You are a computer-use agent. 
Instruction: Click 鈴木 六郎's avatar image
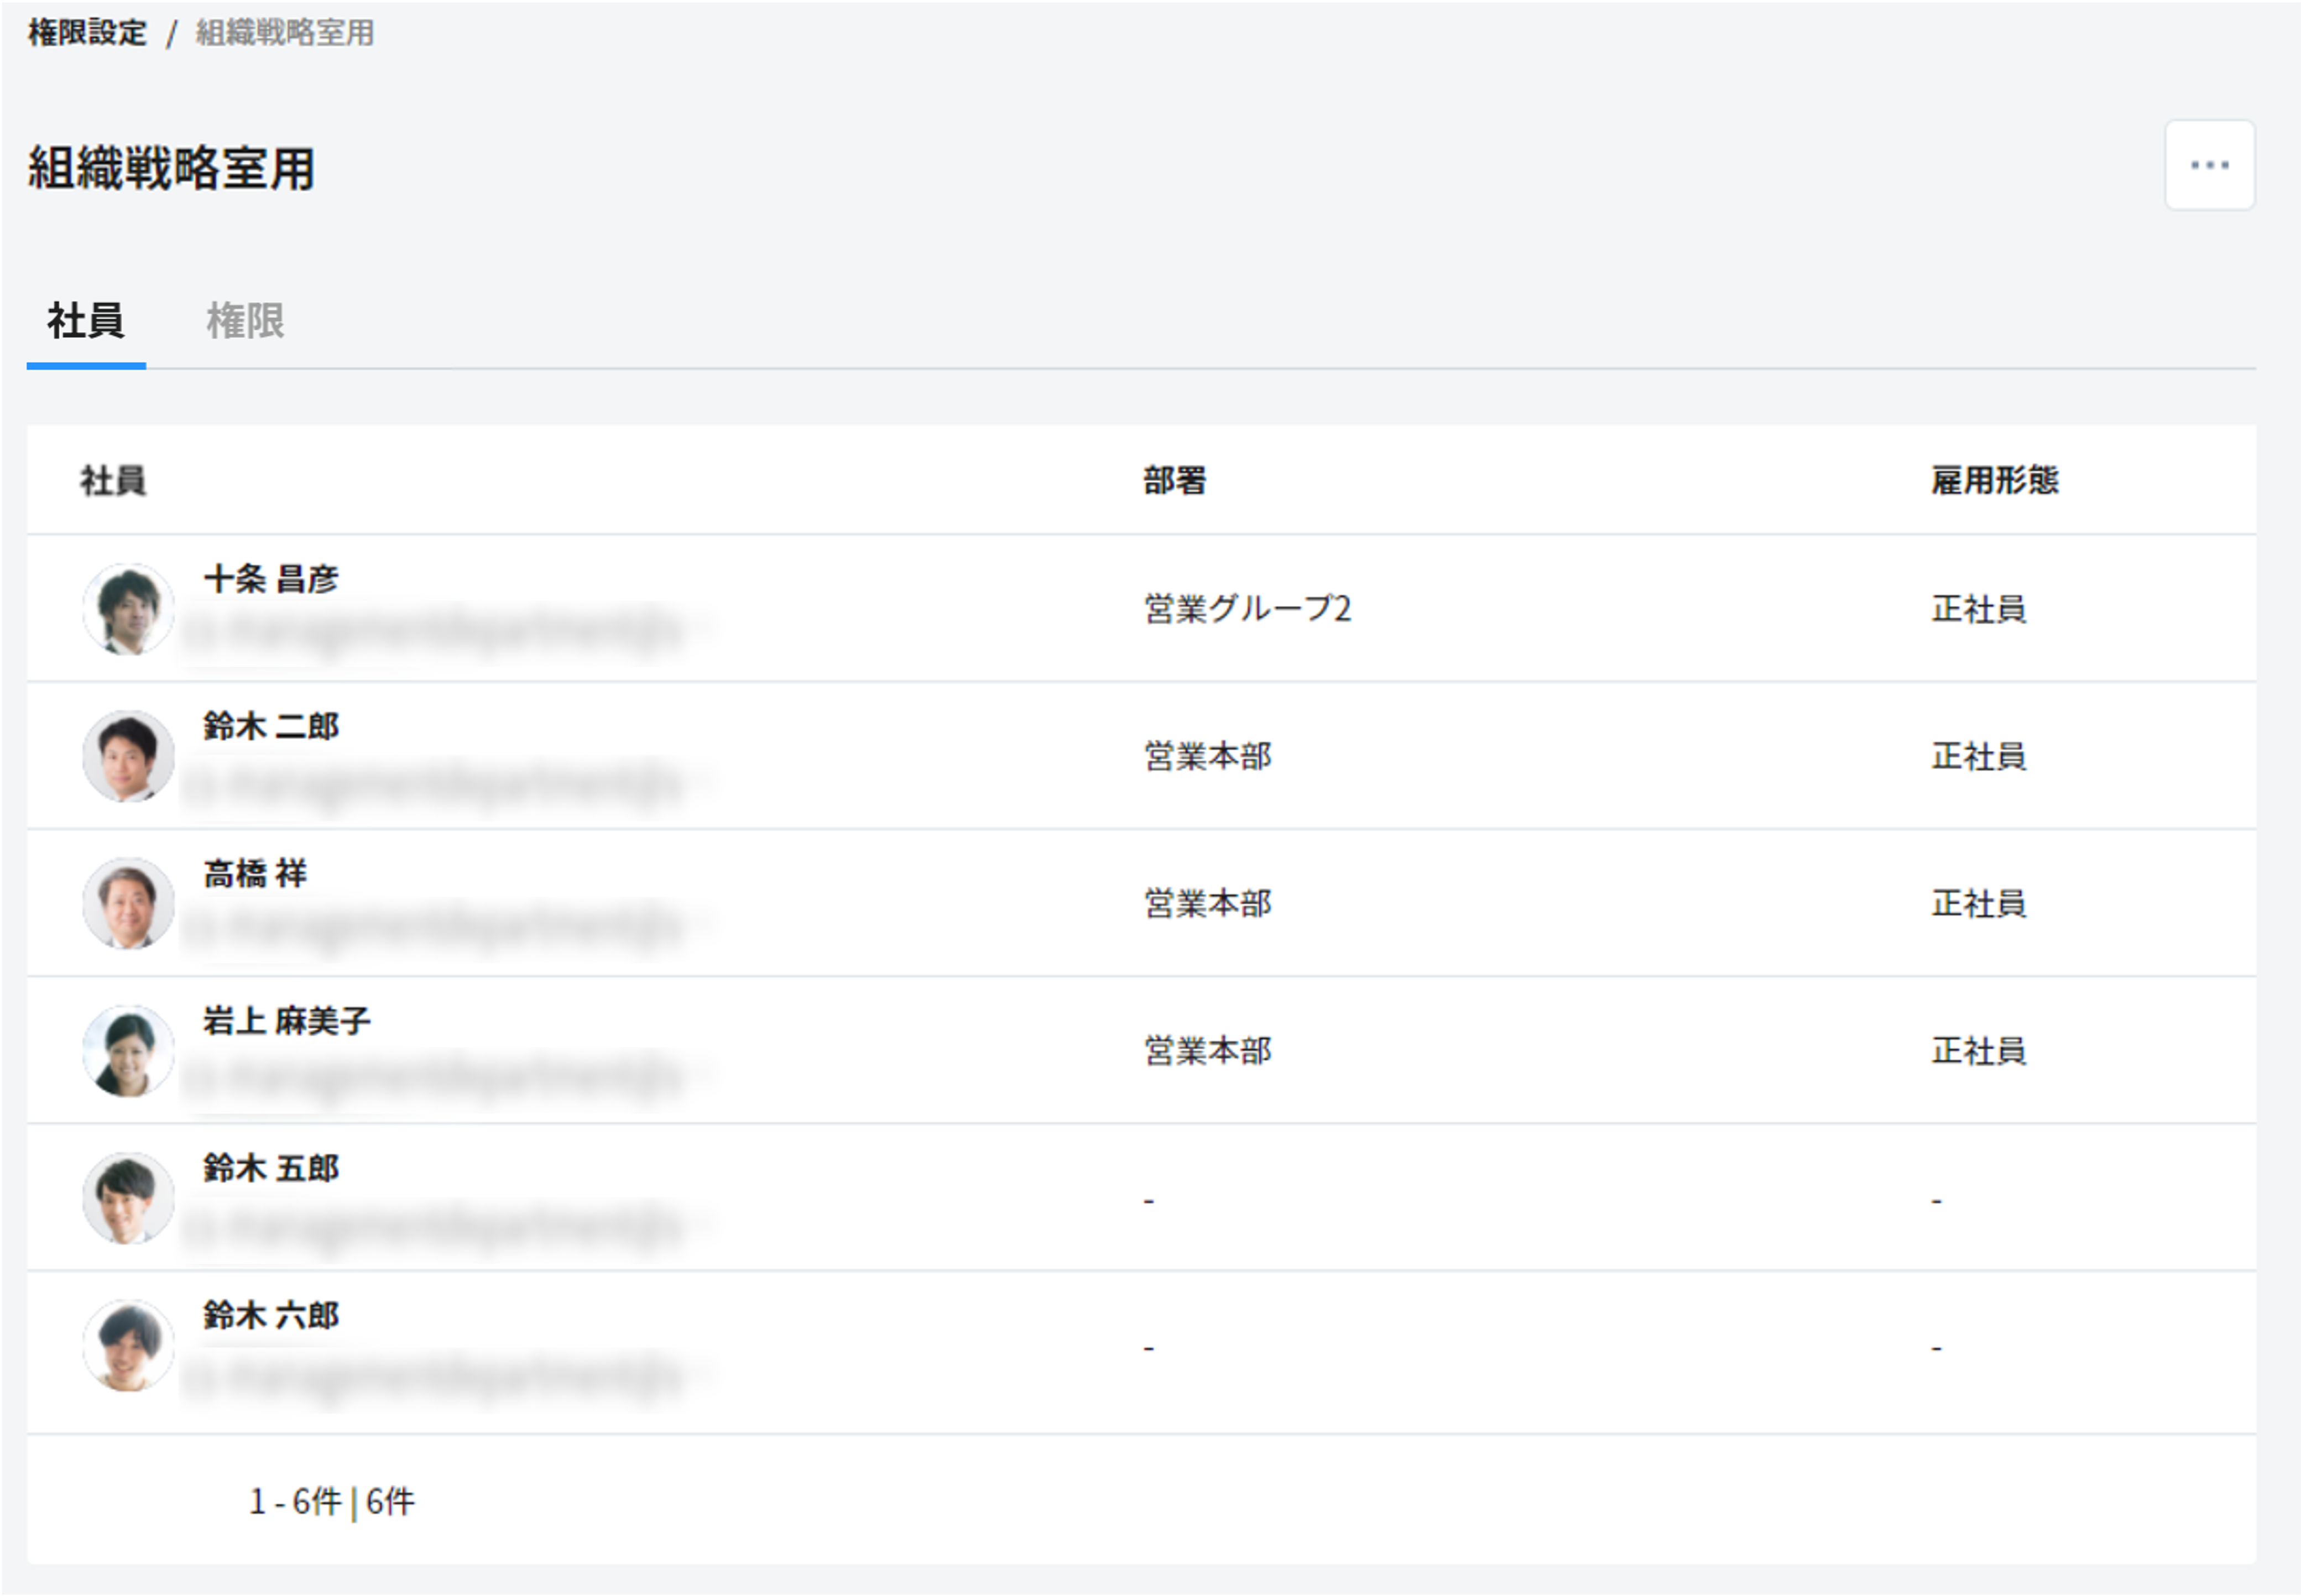click(x=128, y=1346)
